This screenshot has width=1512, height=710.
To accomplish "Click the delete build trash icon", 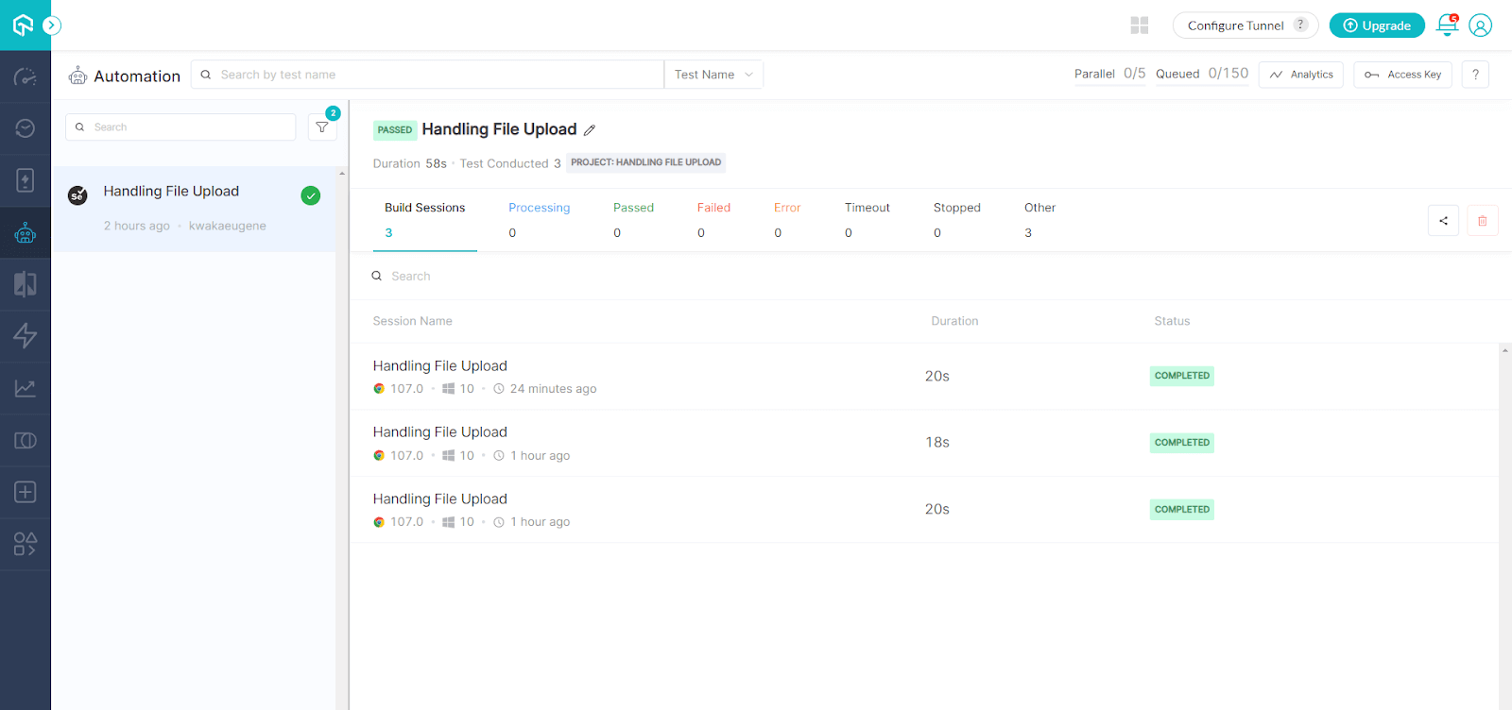I will pos(1483,221).
